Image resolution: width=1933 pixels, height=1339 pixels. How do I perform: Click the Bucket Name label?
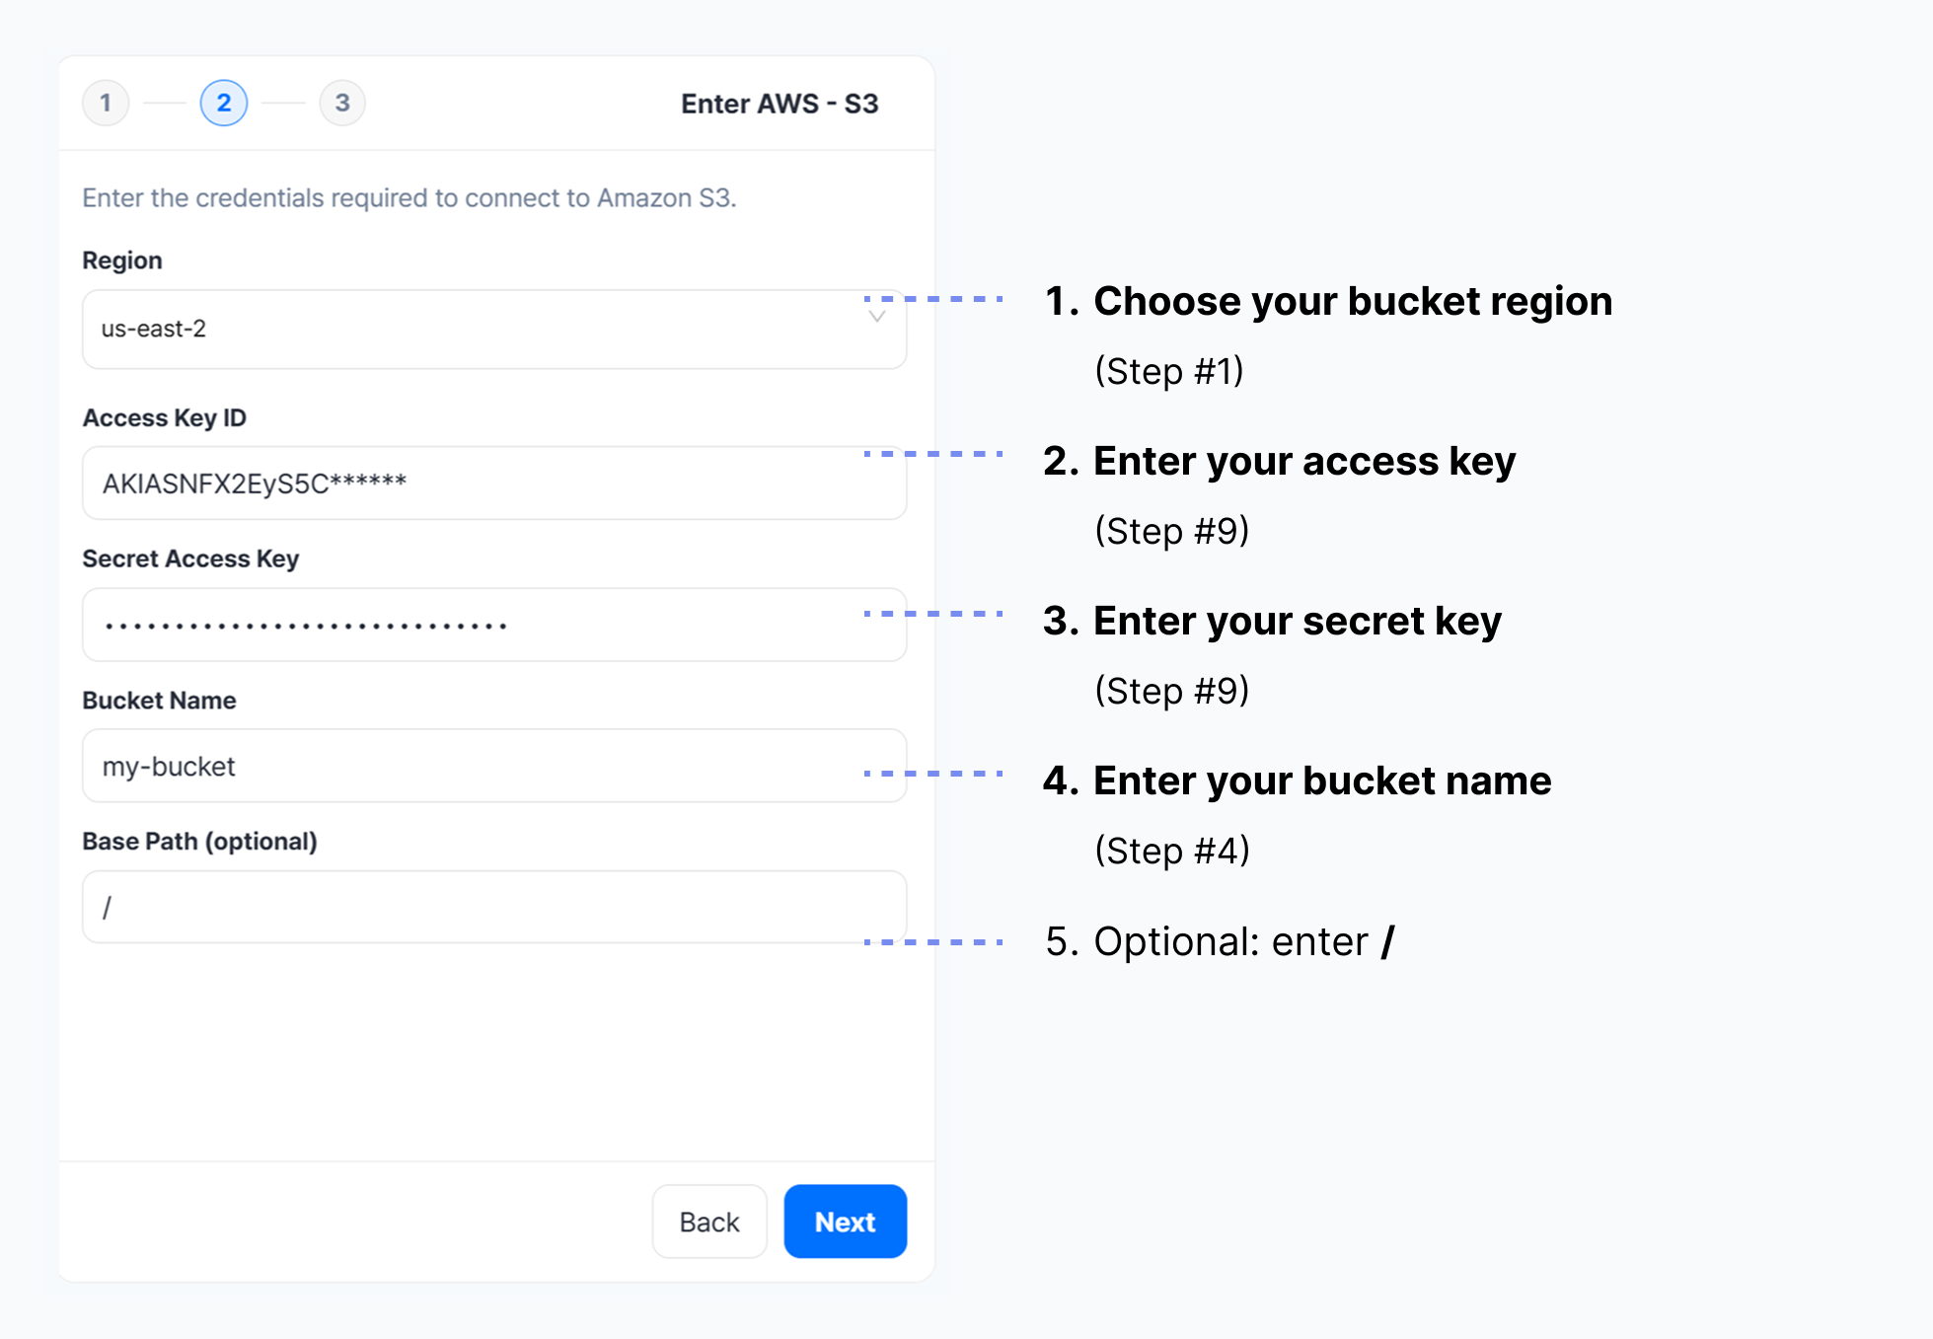coord(160,701)
